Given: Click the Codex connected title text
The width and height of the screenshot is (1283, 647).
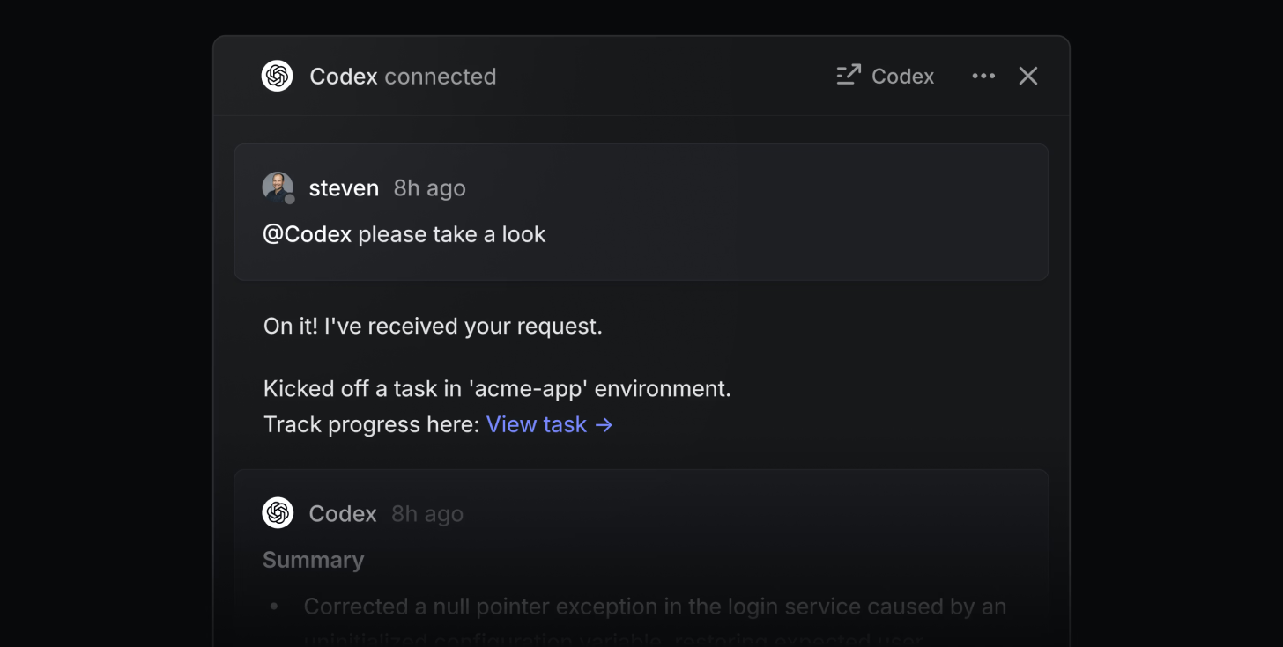Looking at the screenshot, I should point(403,77).
